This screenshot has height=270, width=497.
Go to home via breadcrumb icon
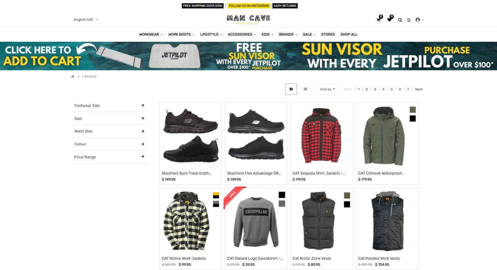72,76
